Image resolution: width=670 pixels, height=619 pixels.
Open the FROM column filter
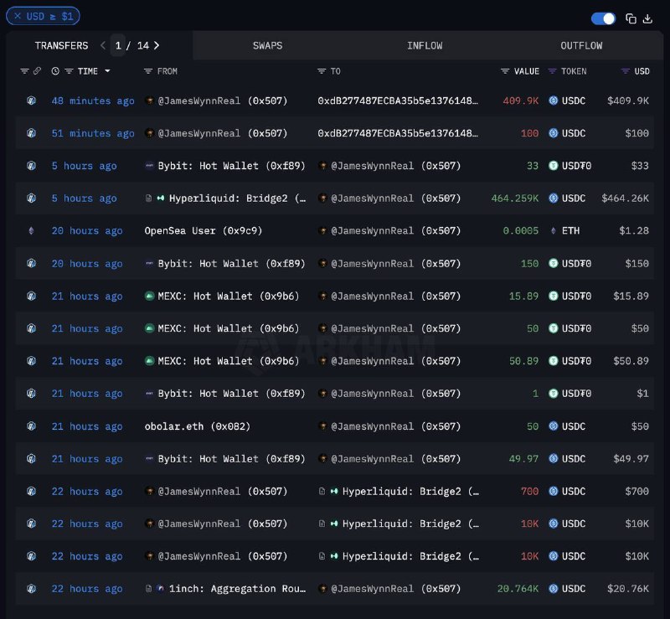[x=148, y=71]
